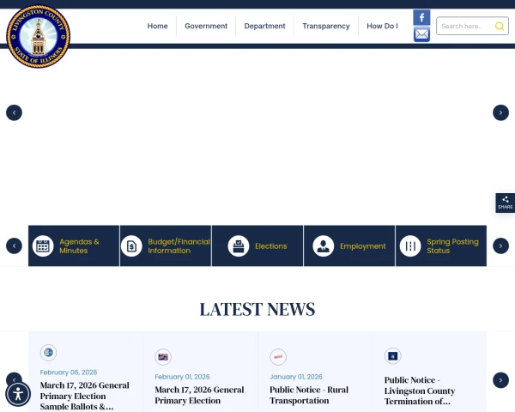515x412 pixels.
Task: Show next Latest News cards
Action: pos(500,380)
